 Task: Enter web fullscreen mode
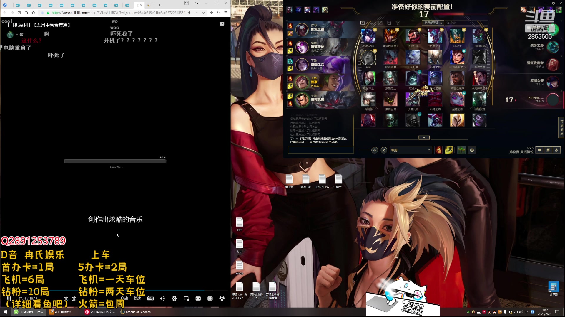pyautogui.click(x=210, y=299)
